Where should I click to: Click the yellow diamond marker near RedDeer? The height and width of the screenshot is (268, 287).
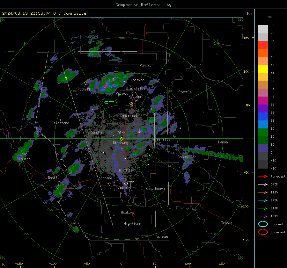pos(131,104)
